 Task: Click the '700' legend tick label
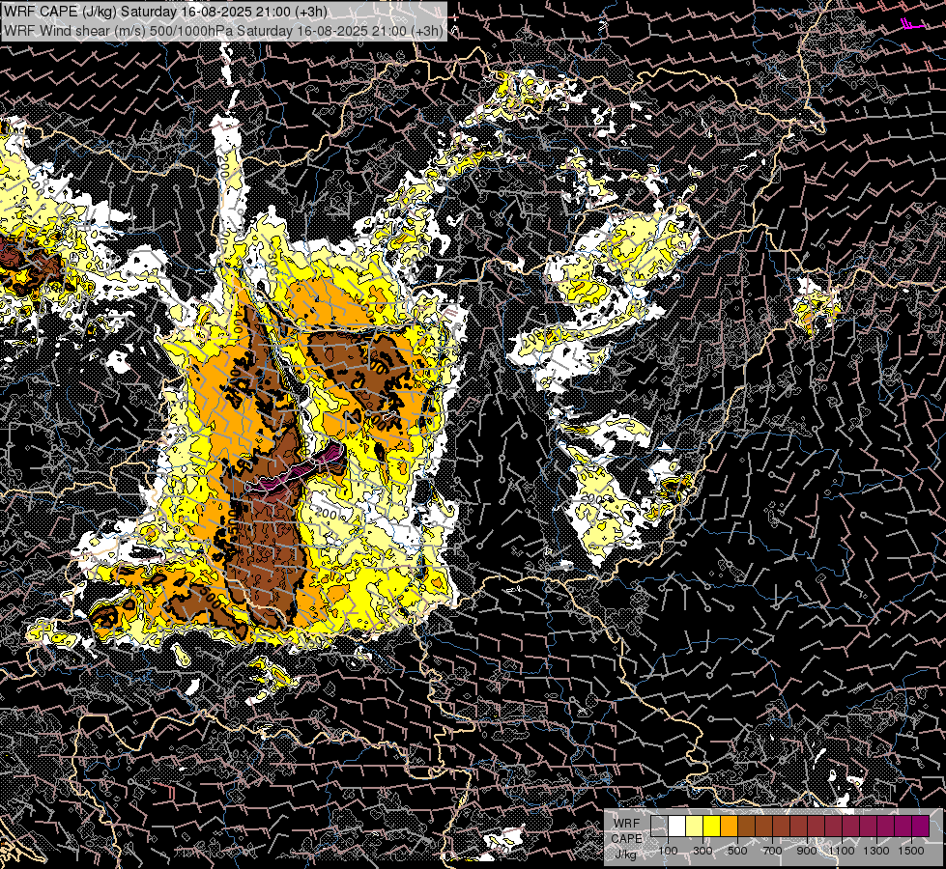(x=772, y=851)
